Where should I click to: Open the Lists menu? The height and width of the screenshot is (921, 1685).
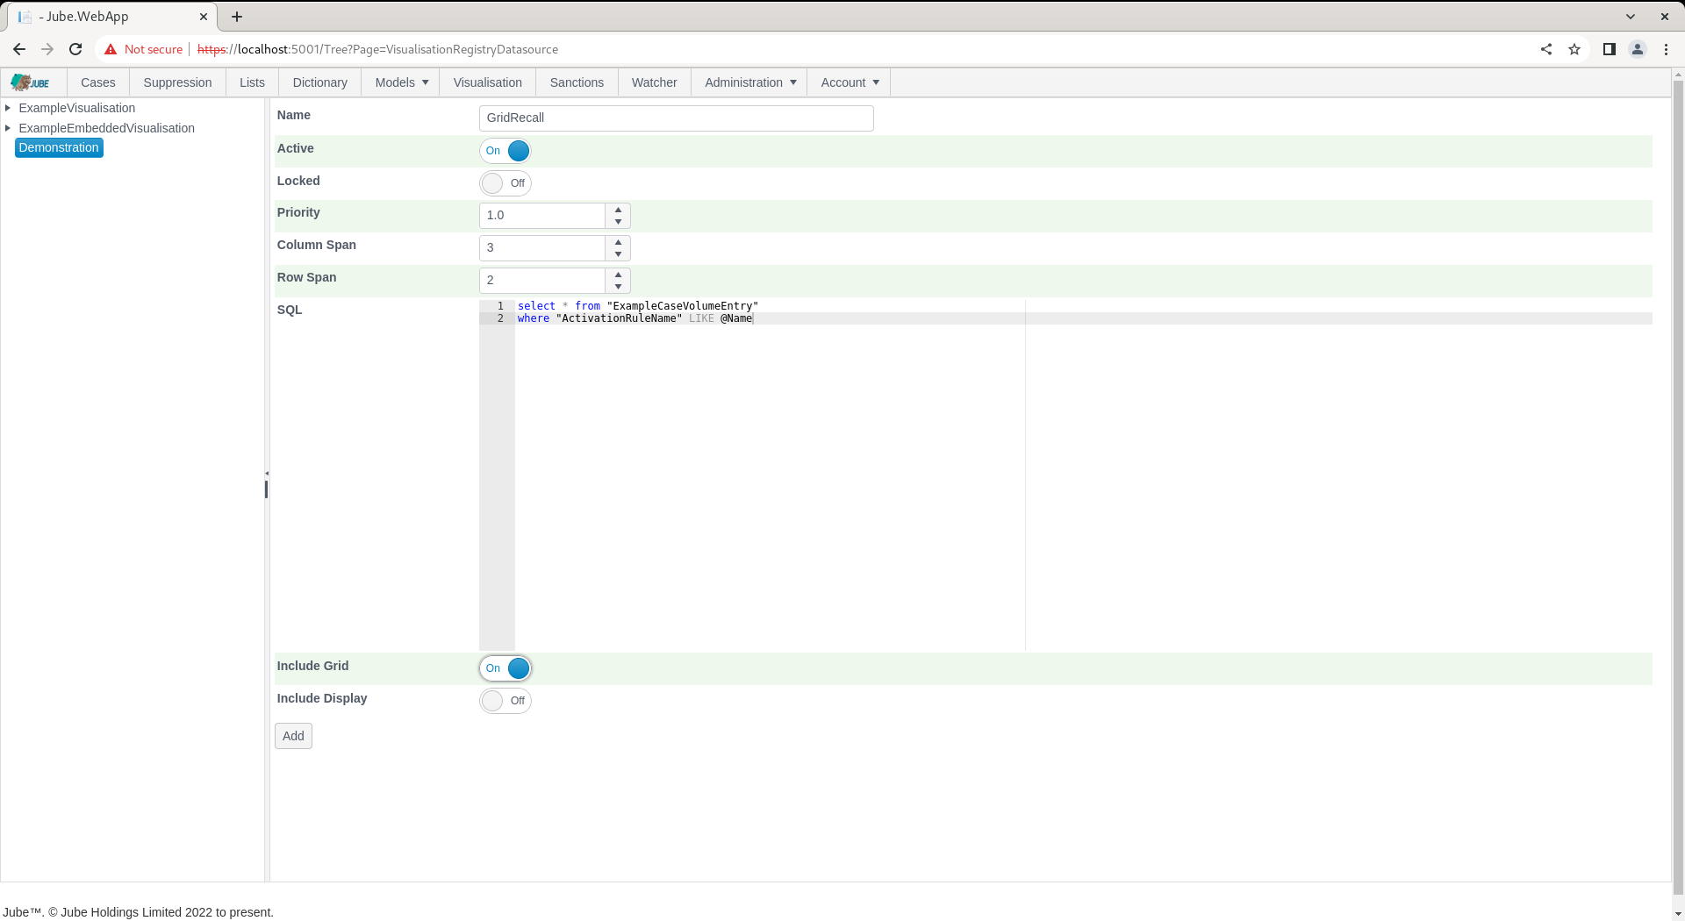[252, 82]
